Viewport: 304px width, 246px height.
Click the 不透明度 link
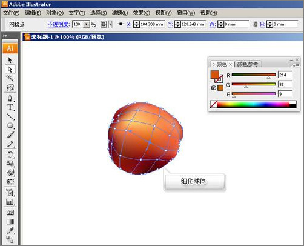click(59, 24)
